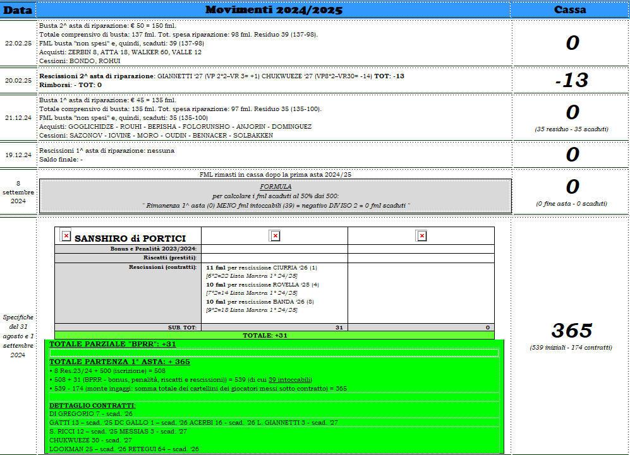
Task: Click the team name "SANSHIRO di PORTICI"
Action: click(130, 239)
